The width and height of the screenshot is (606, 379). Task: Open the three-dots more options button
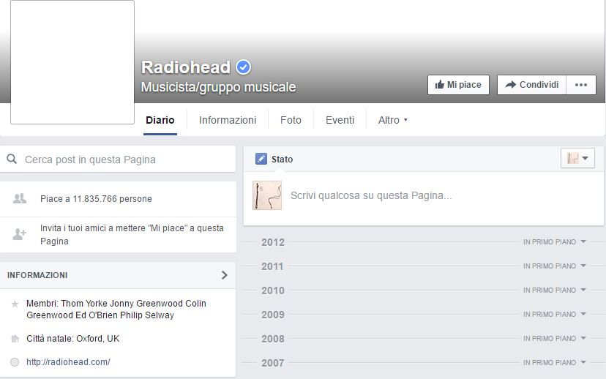[580, 85]
